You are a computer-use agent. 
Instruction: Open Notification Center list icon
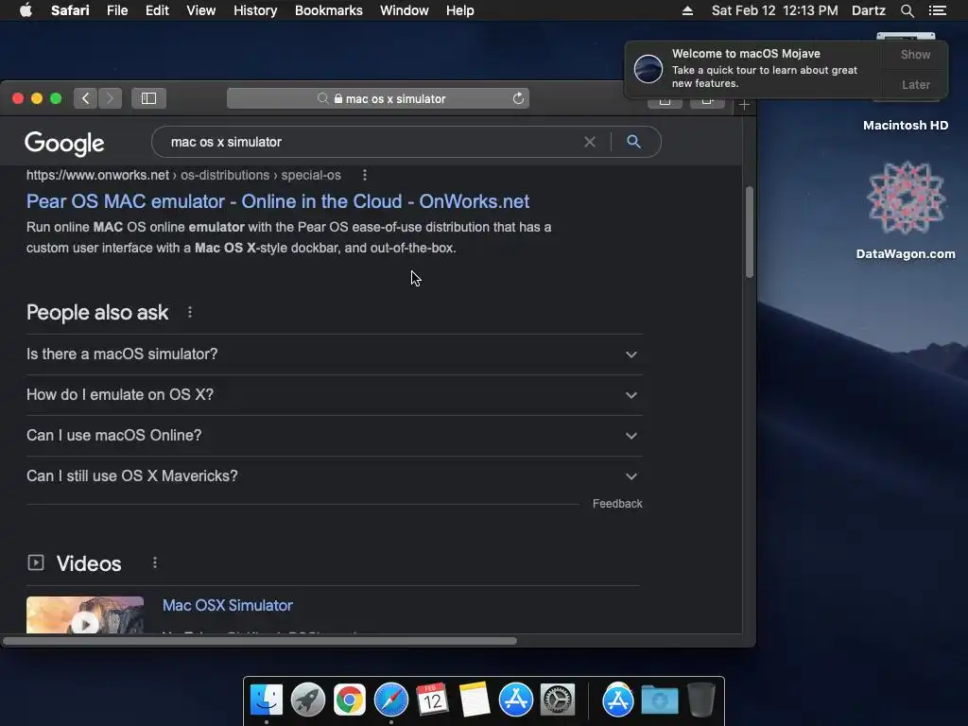(x=938, y=10)
